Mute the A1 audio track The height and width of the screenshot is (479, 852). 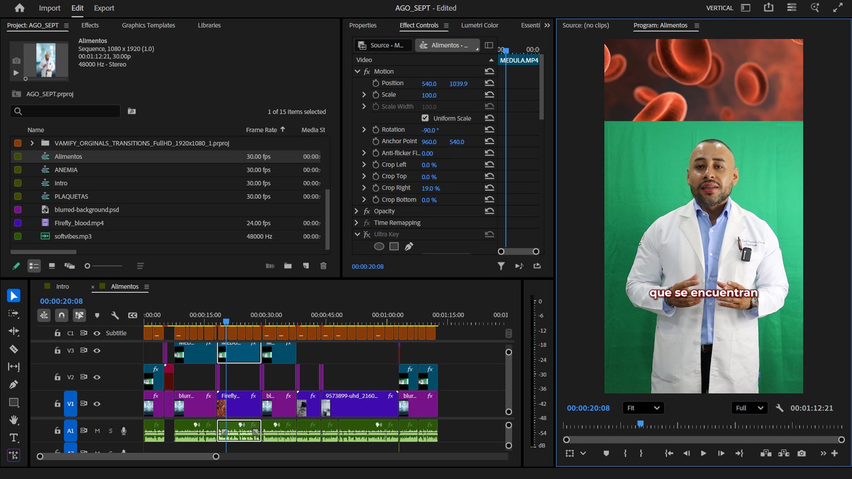(x=97, y=431)
